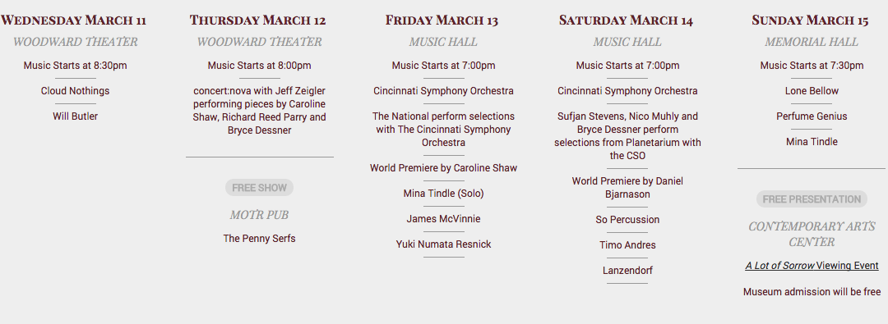This screenshot has height=324, width=888.
Task: Click Mina Tindle (Solo) on Friday
Action: pos(443,194)
